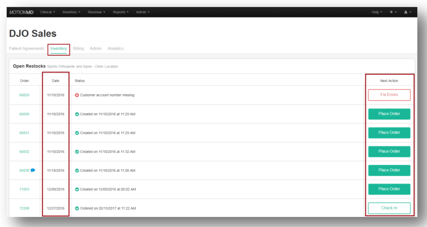Viewport: 427px width, 227px height.
Task: Place Order for order 68831
Action: tap(389, 133)
